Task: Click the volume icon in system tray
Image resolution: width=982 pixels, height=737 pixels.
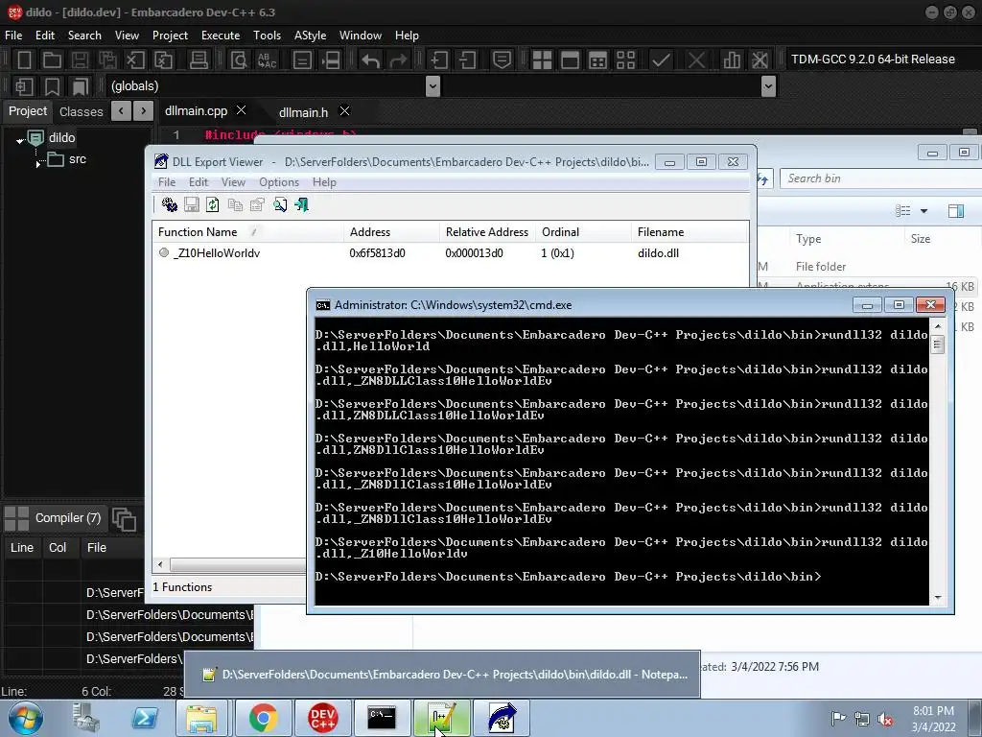Action: (885, 719)
